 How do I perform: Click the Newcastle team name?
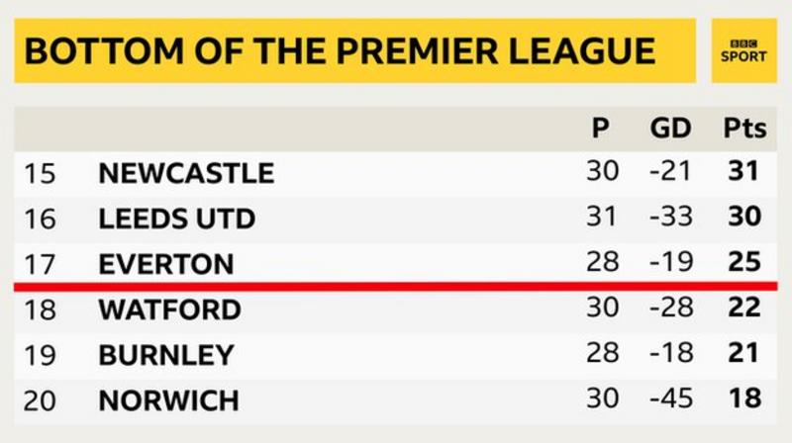(x=186, y=174)
